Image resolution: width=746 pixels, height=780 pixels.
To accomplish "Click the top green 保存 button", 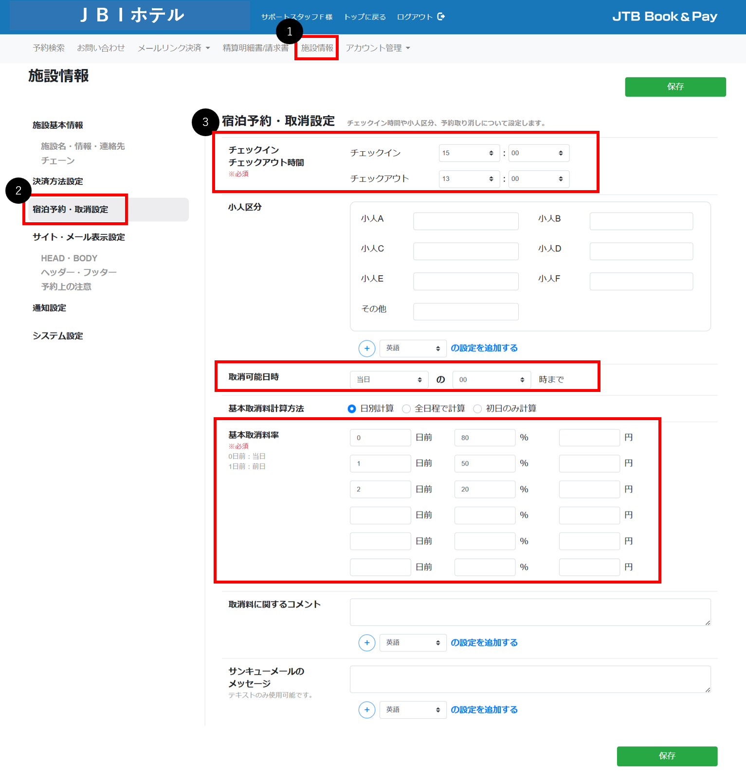I will point(675,87).
